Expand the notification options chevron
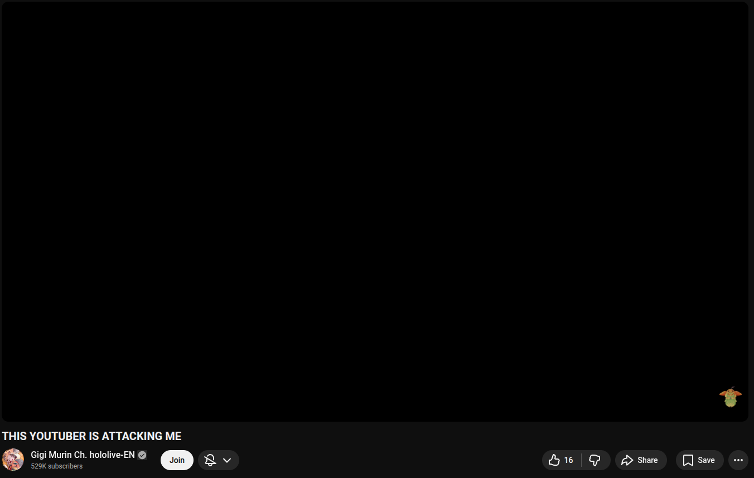Screen dimensions: 754x478 (227, 460)
